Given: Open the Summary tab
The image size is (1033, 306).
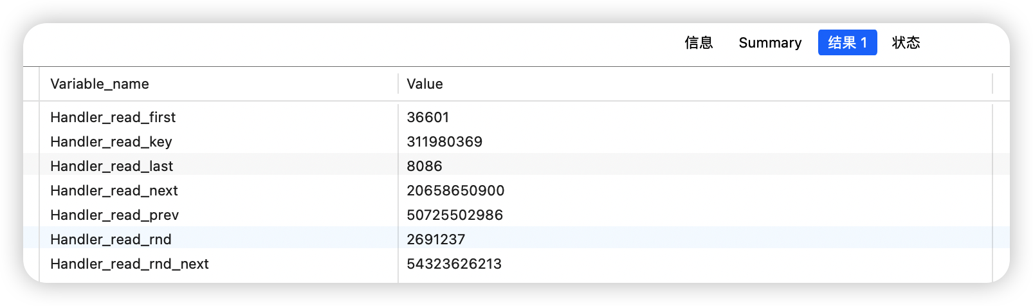Looking at the screenshot, I should click(770, 43).
